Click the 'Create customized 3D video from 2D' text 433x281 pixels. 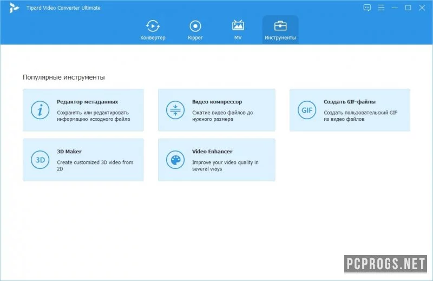pos(95,166)
